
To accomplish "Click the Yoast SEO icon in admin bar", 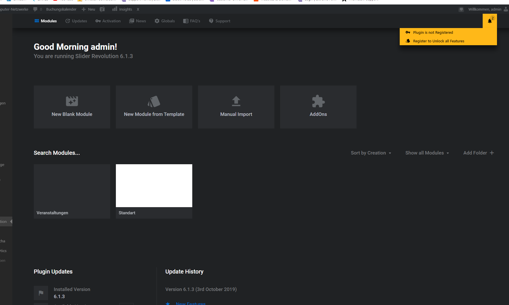I will (102, 9).
